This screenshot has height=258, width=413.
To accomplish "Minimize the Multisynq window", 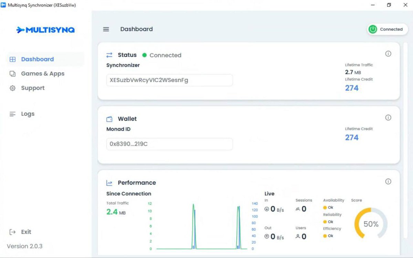I will coord(373,5).
